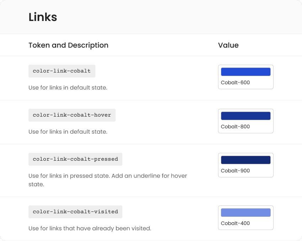Click the Cobalt-900 label text
The height and width of the screenshot is (241, 302).
[x=235, y=171]
